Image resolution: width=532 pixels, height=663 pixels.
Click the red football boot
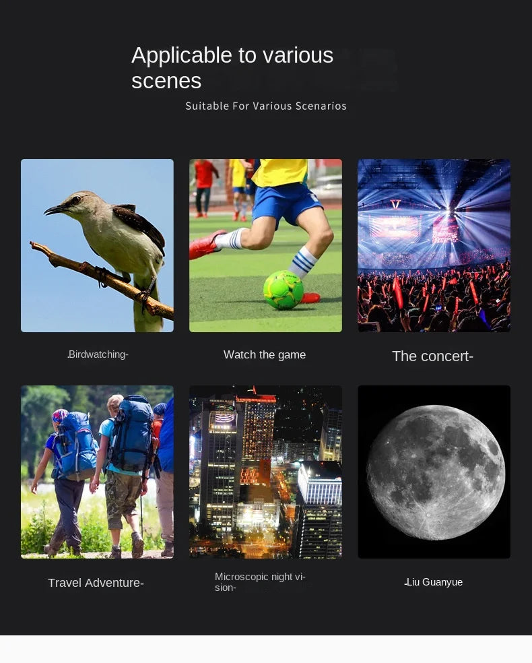205,245
